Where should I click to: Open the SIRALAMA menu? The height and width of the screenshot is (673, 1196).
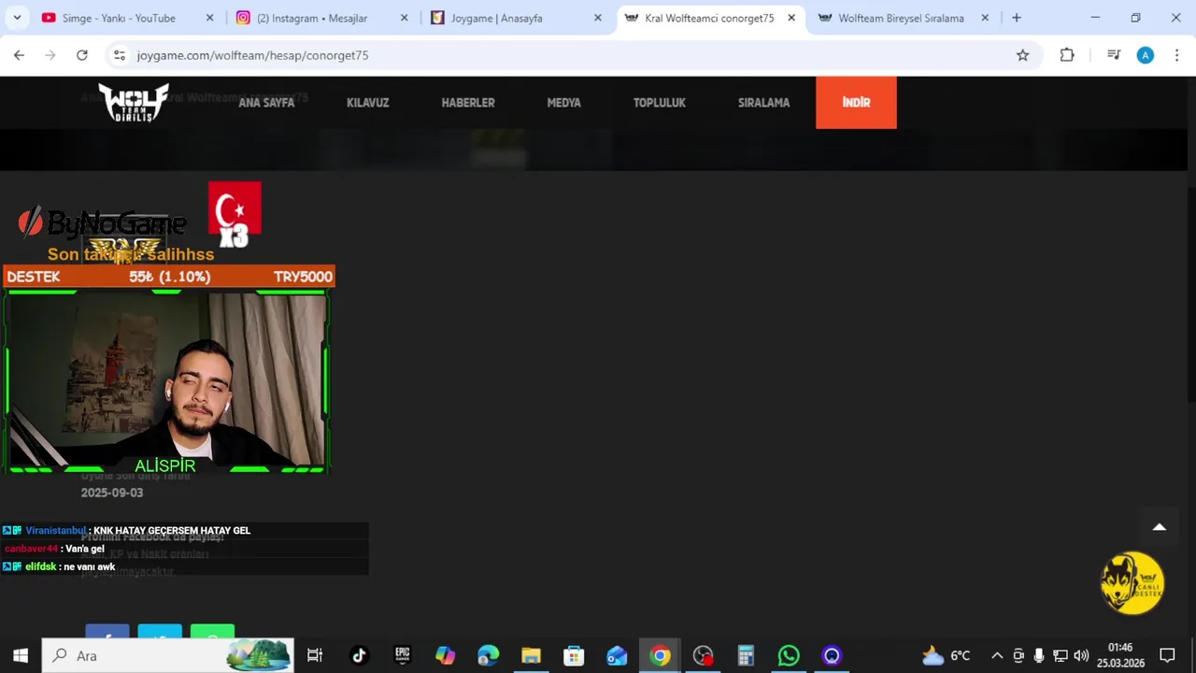(763, 103)
